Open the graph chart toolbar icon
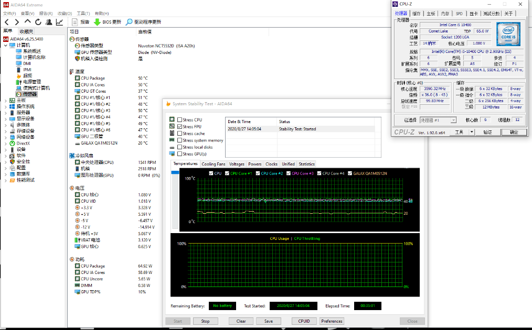This screenshot has width=532, height=330. 59,22
